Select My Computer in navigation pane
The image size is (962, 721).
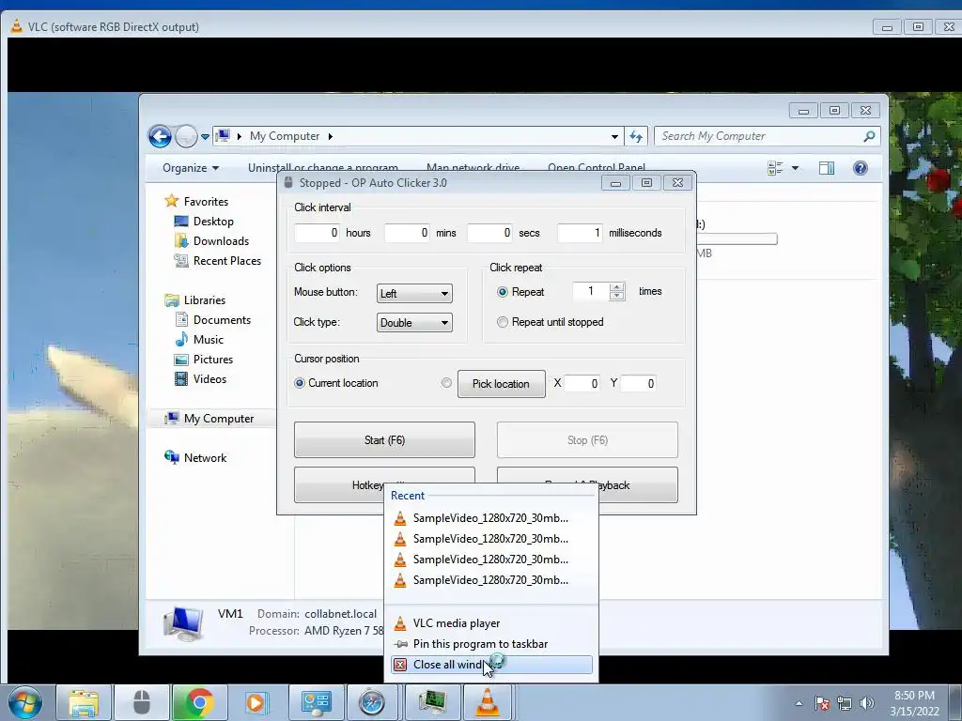218,419
